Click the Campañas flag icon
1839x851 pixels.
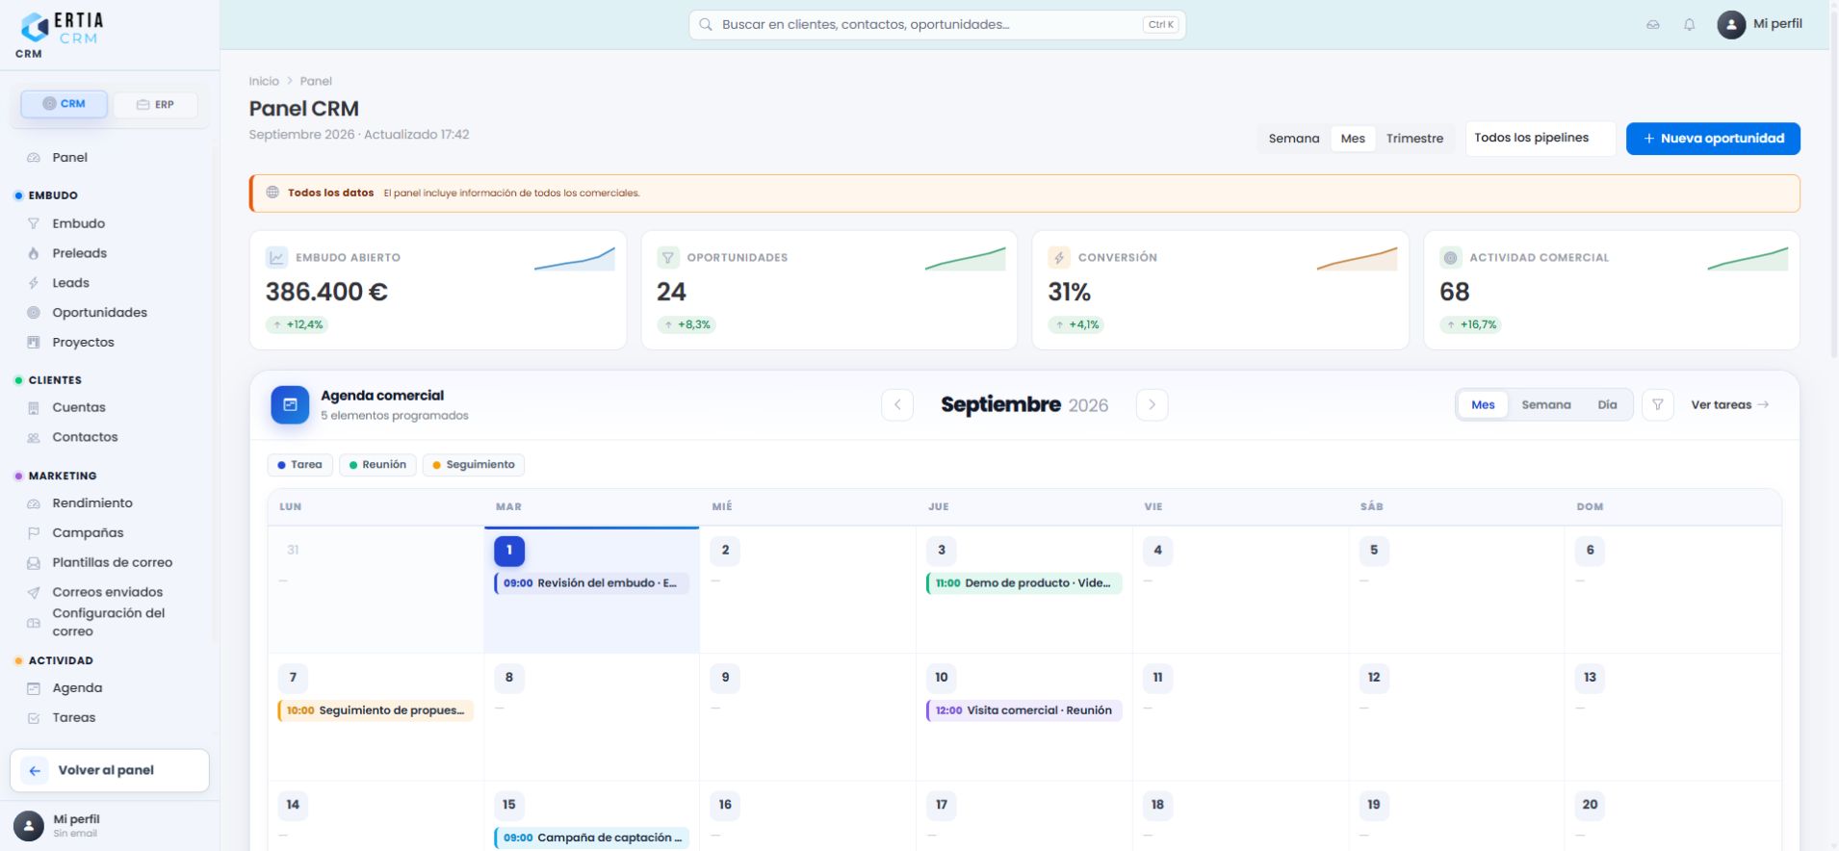click(34, 533)
